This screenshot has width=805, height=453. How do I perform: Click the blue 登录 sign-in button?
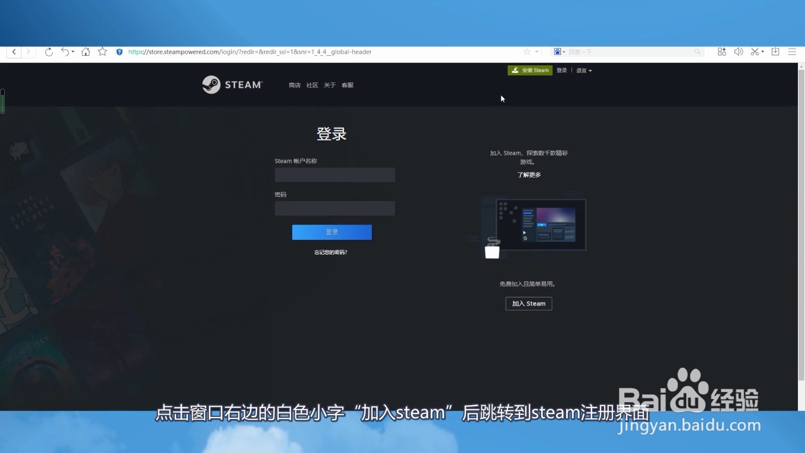[x=332, y=232]
